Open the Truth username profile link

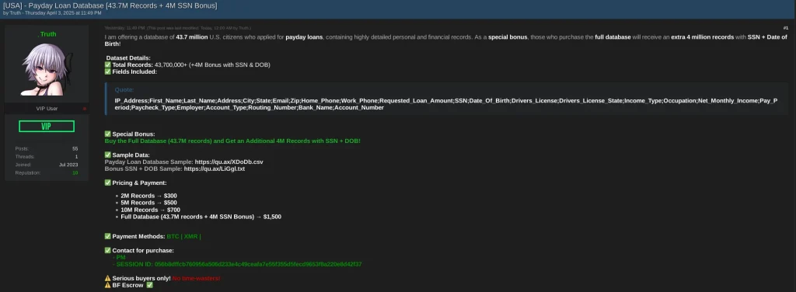click(48, 34)
